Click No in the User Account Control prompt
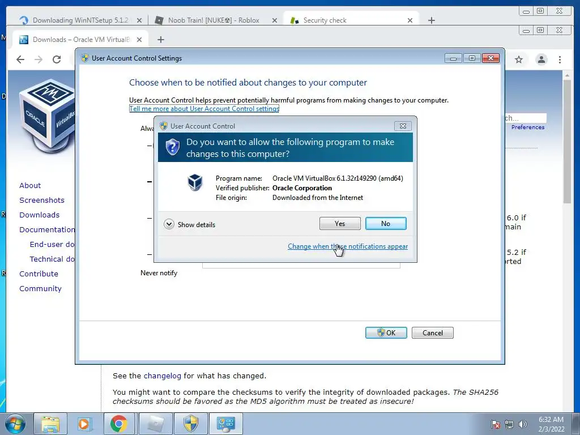This screenshot has width=580, height=435. [385, 223]
